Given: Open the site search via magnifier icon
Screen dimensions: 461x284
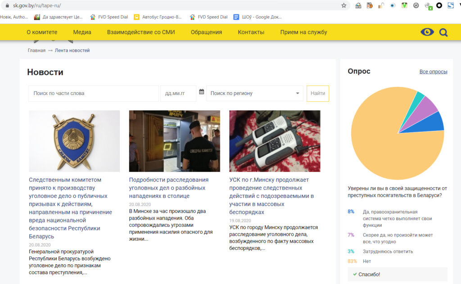Looking at the screenshot, I should coord(443,32).
